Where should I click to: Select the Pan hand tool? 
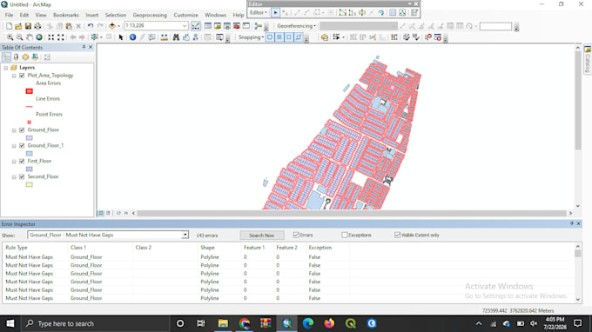click(x=29, y=37)
